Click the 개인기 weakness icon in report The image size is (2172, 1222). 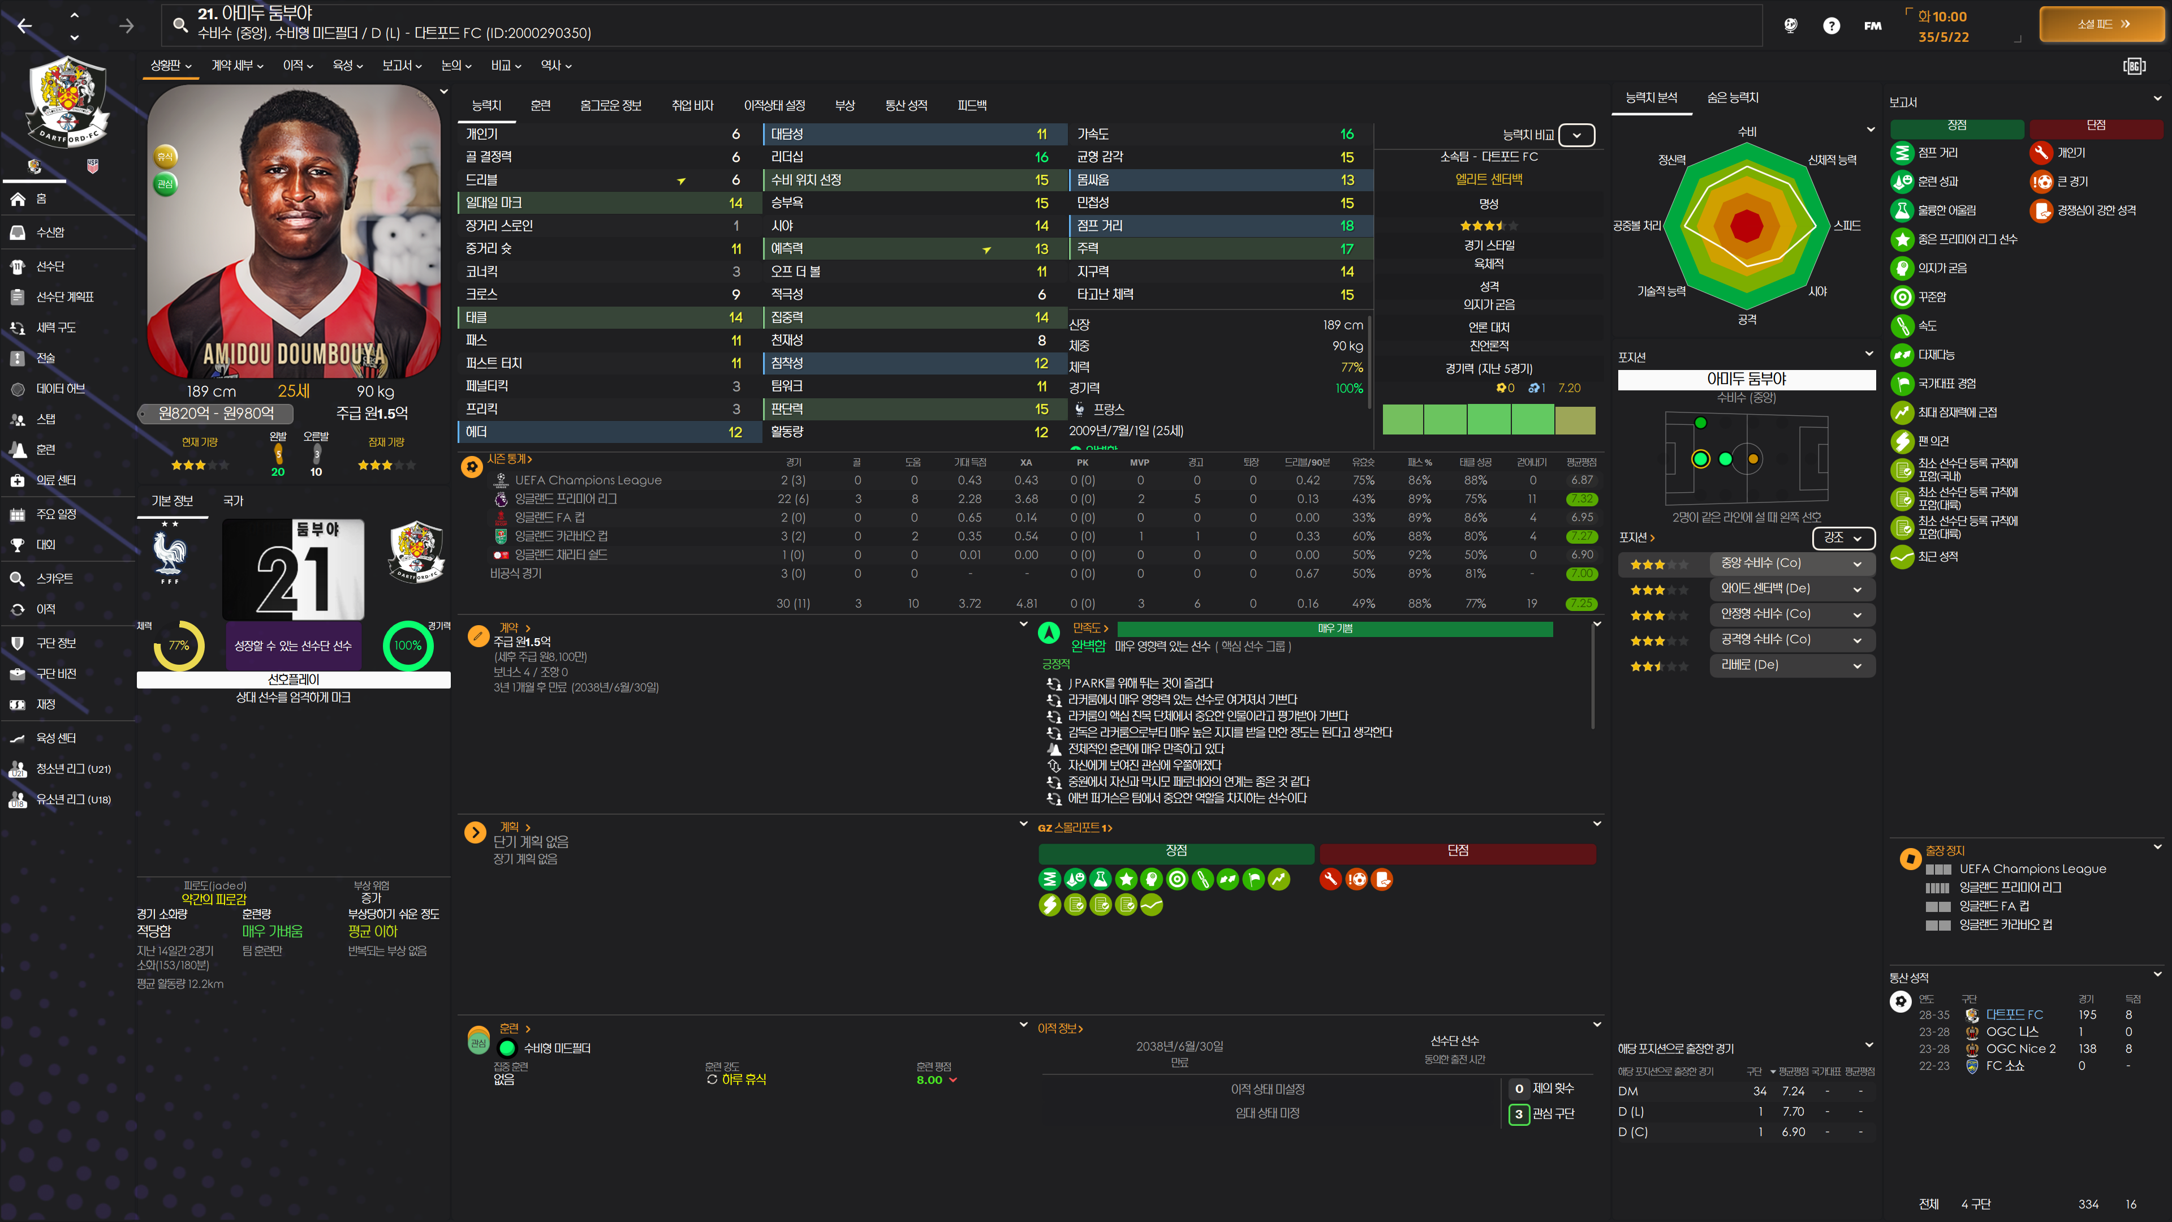[x=2041, y=153]
